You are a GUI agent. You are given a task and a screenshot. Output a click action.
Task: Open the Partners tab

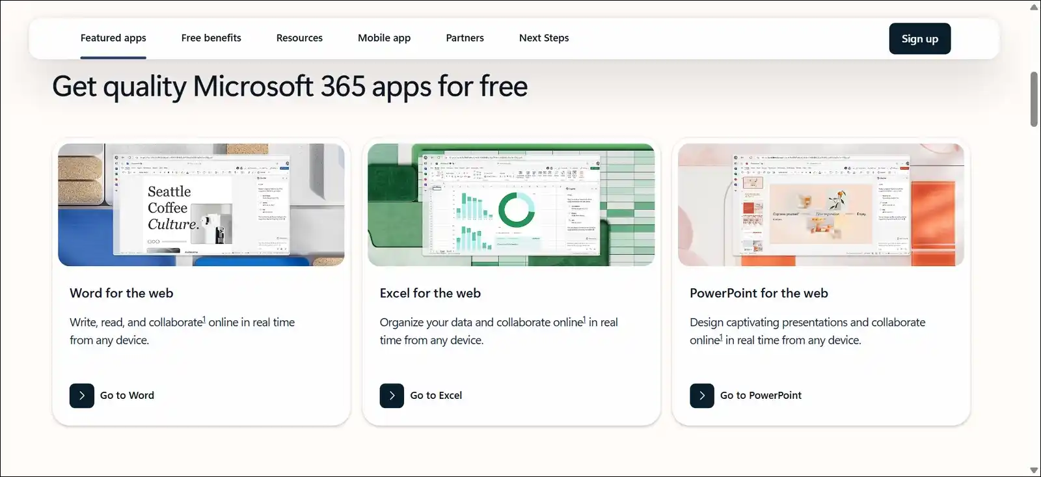click(465, 38)
